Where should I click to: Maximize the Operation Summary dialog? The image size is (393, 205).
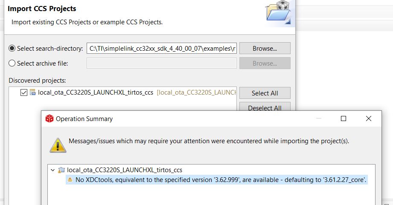344,118
